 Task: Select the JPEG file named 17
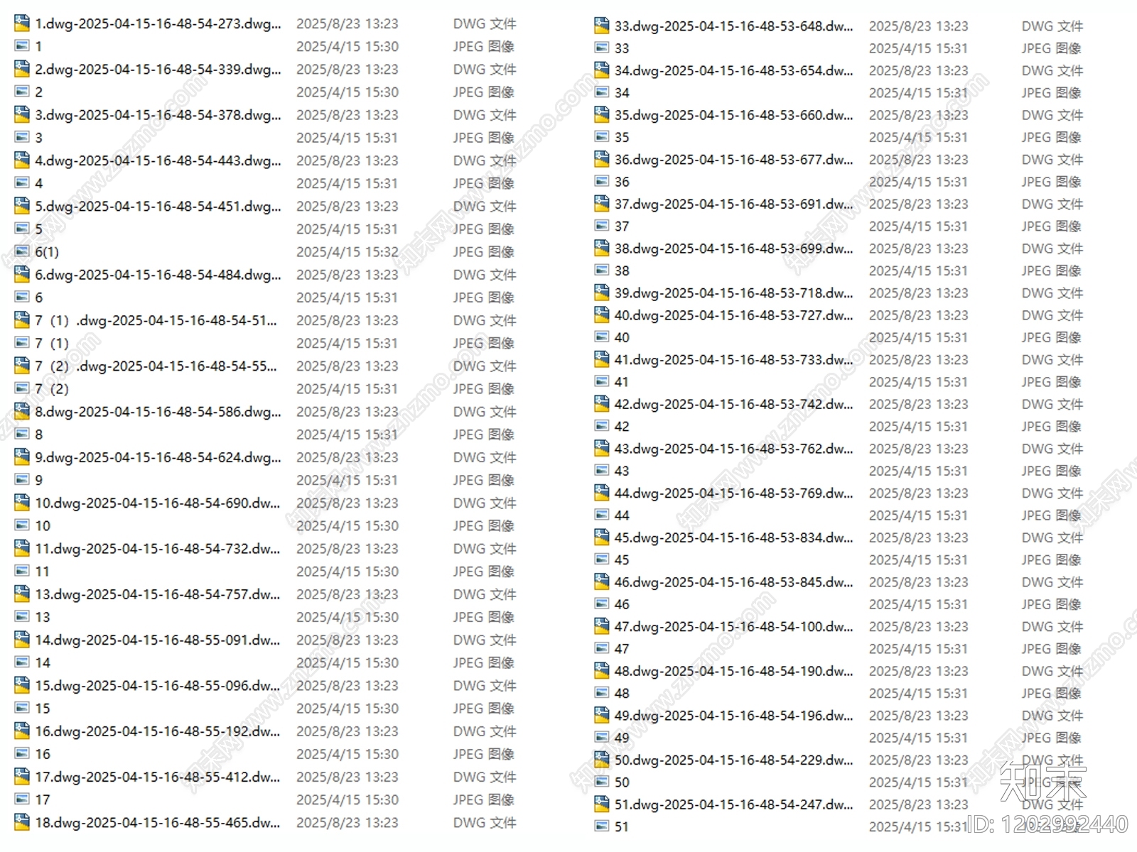pyautogui.click(x=43, y=799)
